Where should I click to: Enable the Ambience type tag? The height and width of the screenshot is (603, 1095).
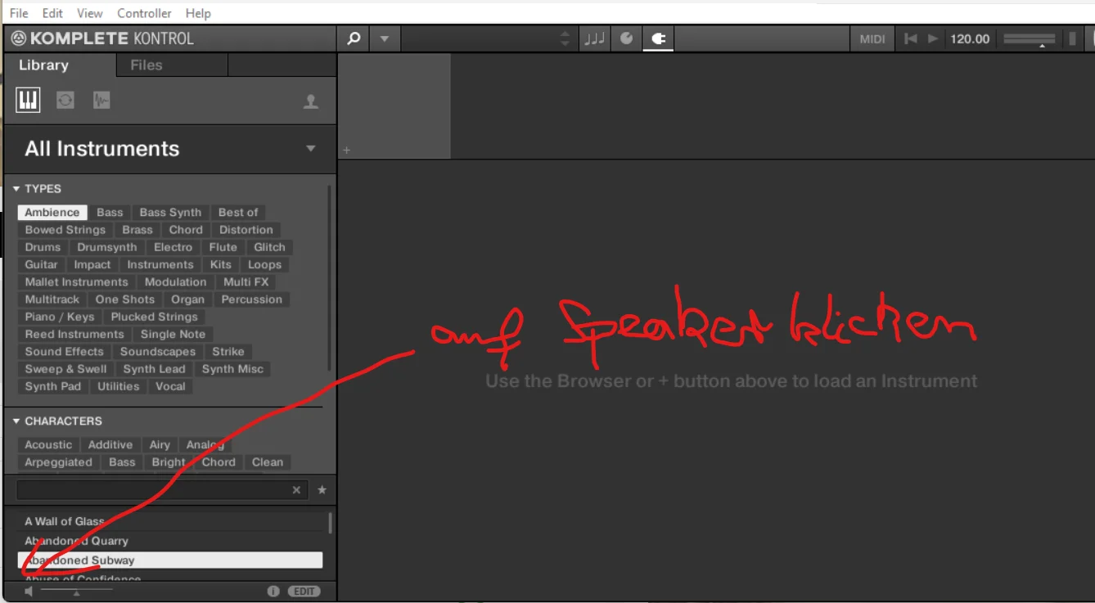tap(52, 212)
